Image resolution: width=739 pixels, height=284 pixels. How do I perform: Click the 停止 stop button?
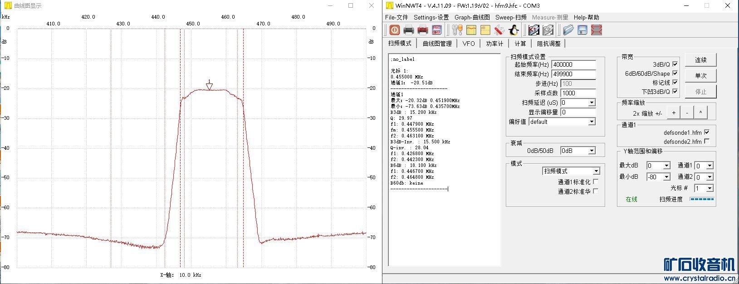(701, 92)
